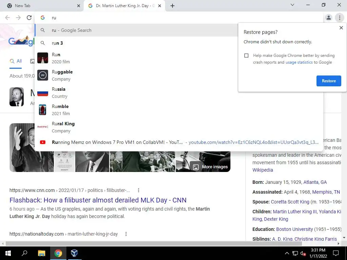Open the Wikipedia link in knowledge panel
Viewport: 347px width, 260px height.
click(x=263, y=170)
